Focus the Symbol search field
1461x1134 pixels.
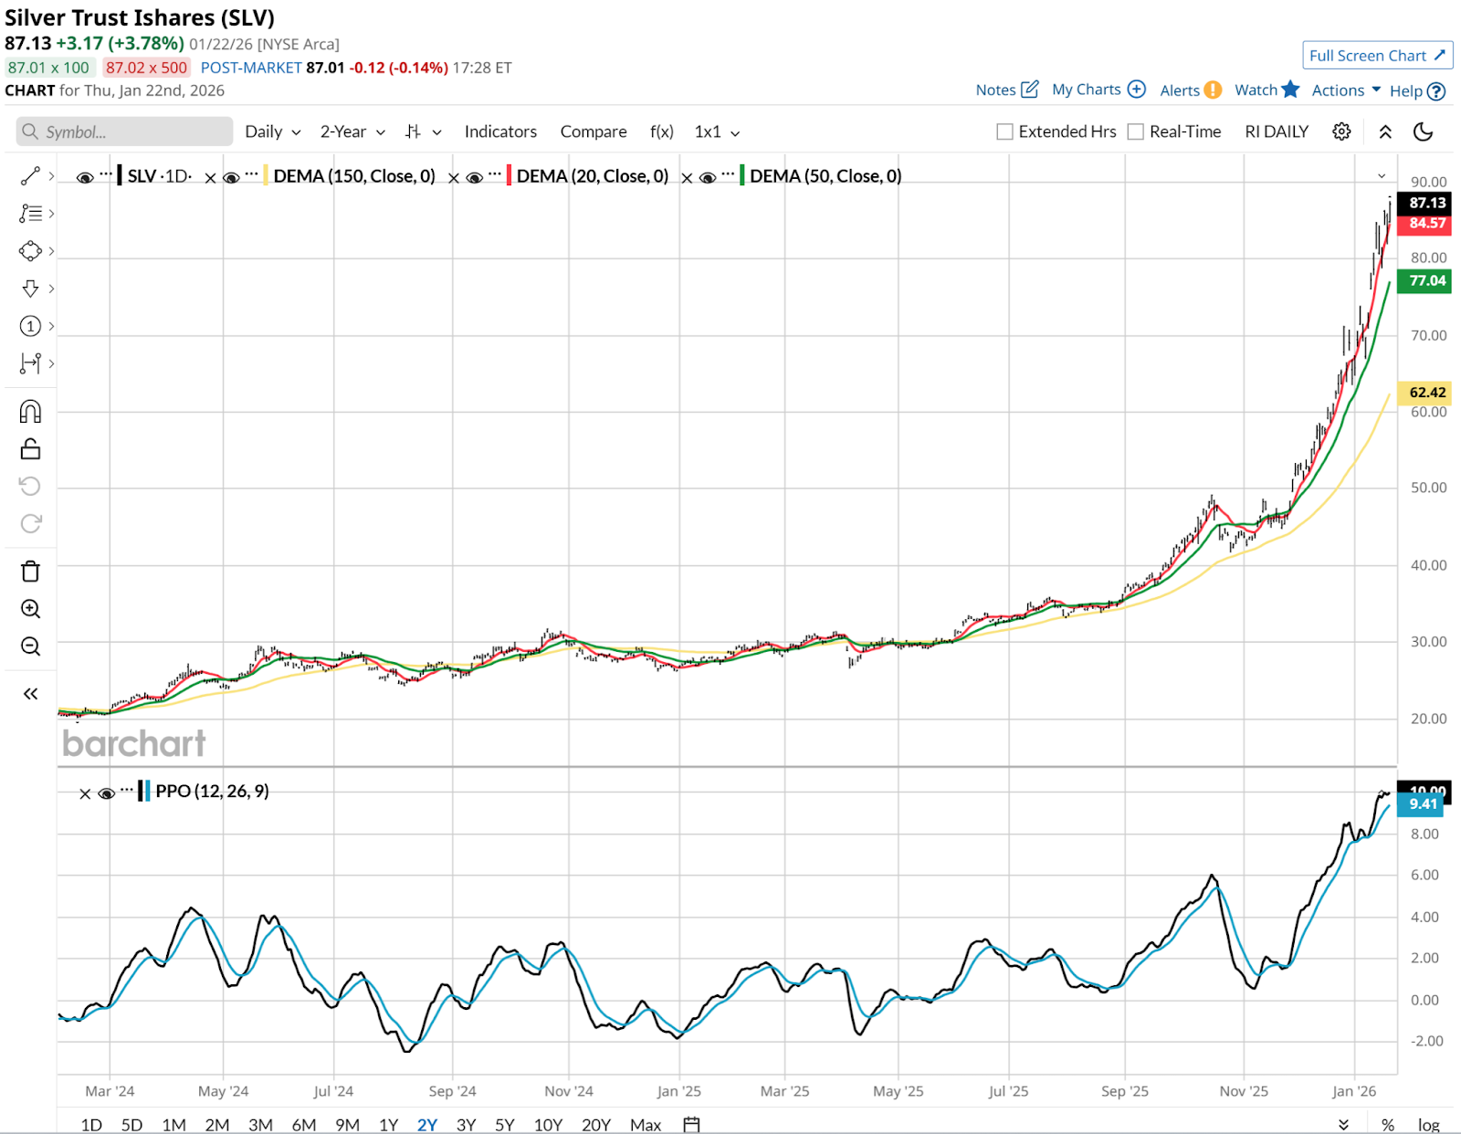point(124,131)
